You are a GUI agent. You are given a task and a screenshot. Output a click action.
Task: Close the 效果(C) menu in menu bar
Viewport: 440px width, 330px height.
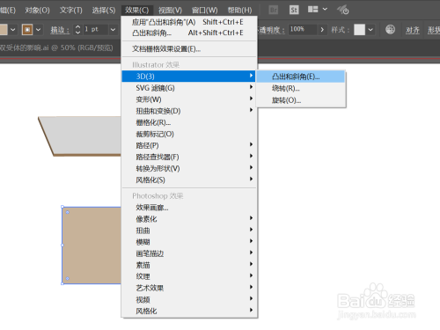(x=136, y=11)
